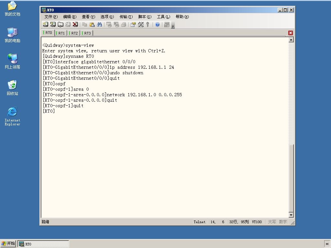
Task: Click the 大写 caps indicator
Action: pyautogui.click(x=272, y=222)
